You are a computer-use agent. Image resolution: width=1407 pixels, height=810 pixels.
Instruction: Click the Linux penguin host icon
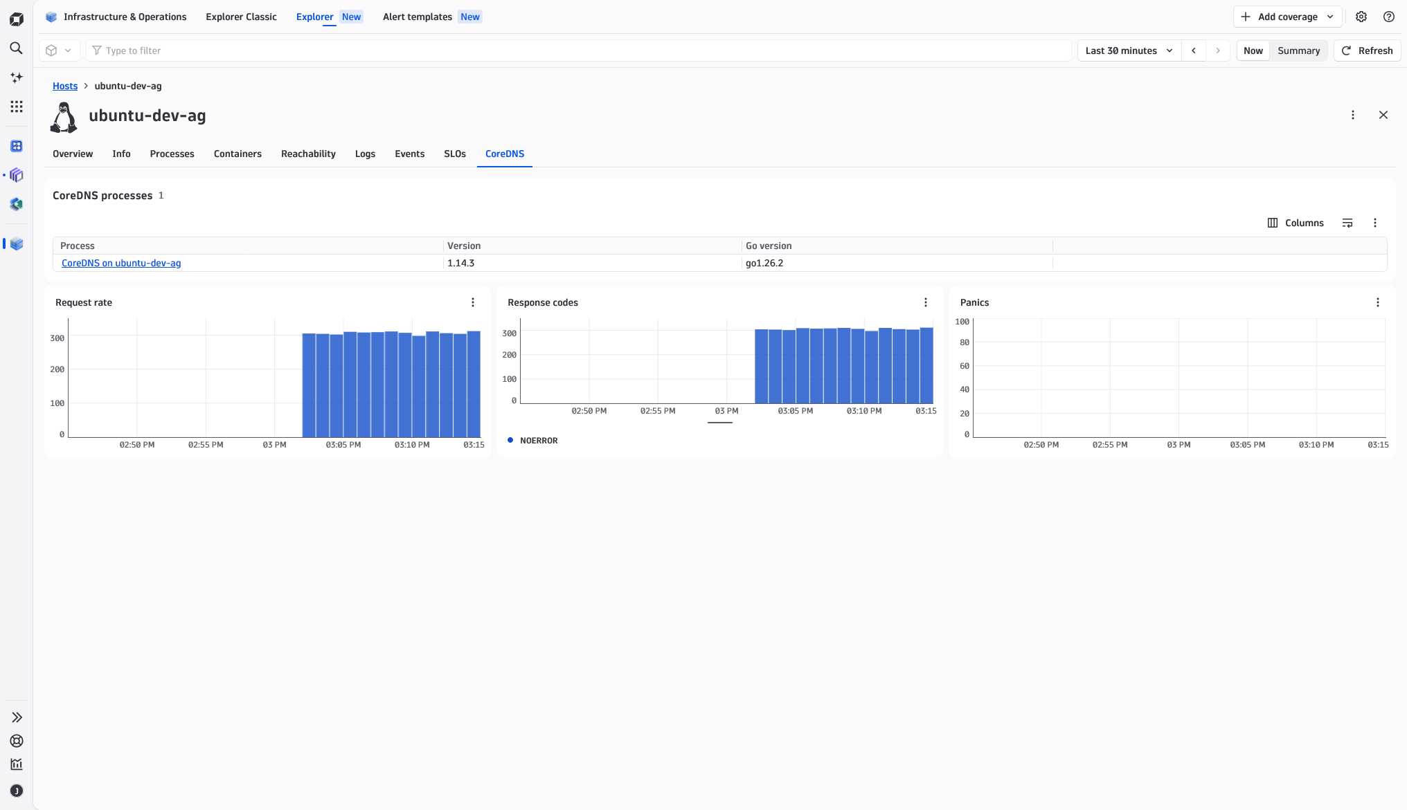[x=64, y=117]
